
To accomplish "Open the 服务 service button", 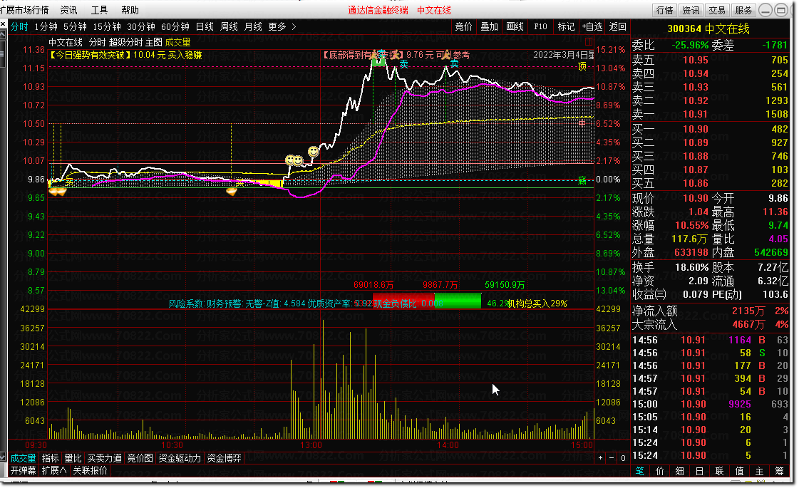I will (x=743, y=10).
